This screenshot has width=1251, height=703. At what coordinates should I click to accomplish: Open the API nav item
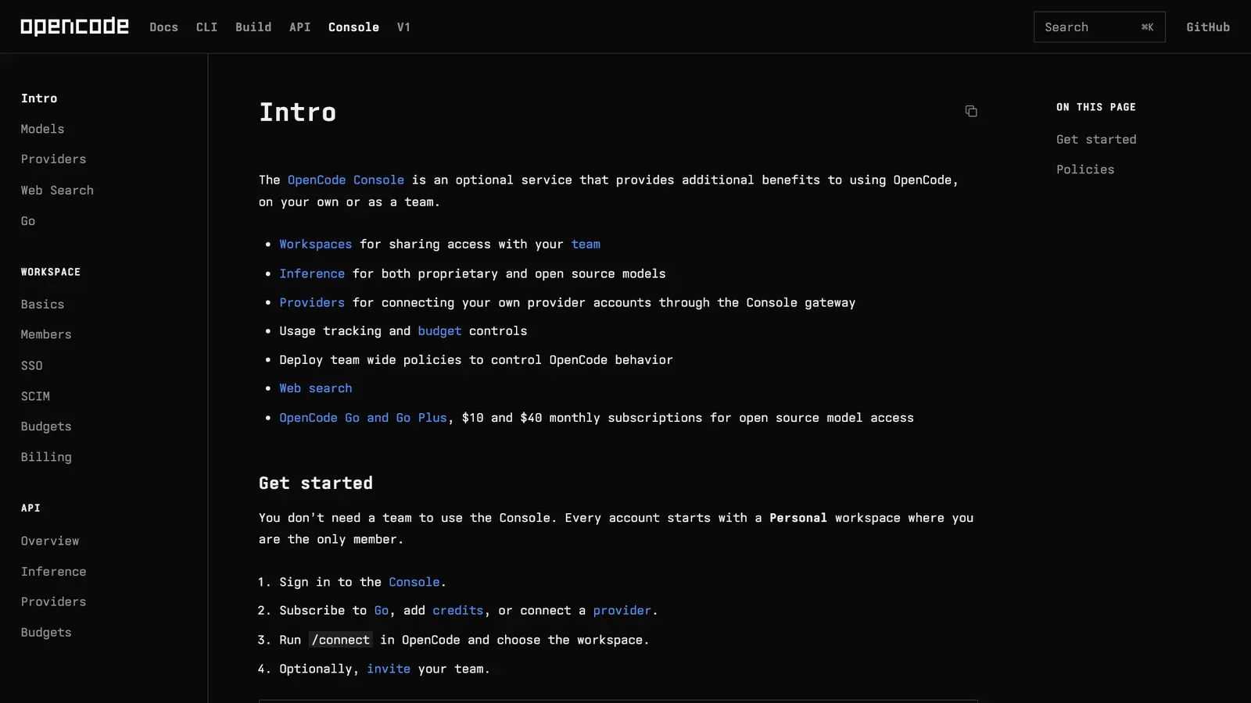pyautogui.click(x=299, y=27)
